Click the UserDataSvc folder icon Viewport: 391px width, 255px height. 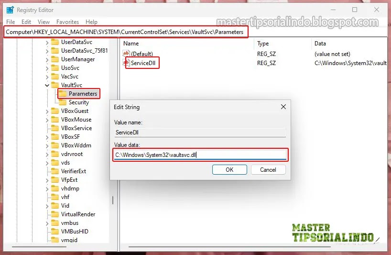tap(55, 42)
